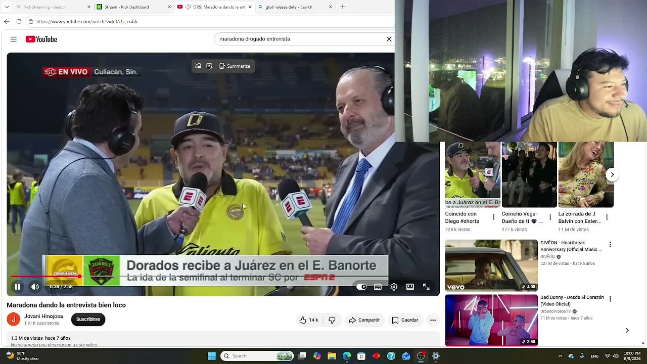Open options for Bad Bunny video
The height and width of the screenshot is (364, 647).
click(610, 299)
